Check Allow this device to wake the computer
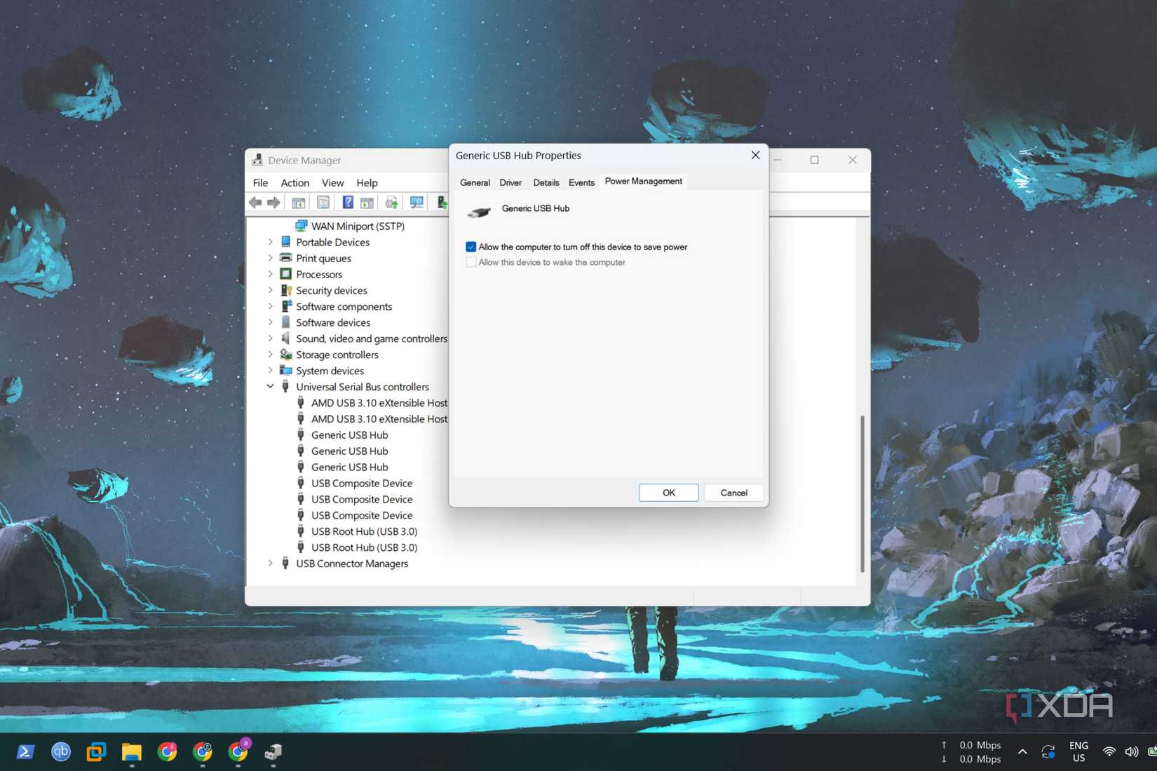 point(471,262)
